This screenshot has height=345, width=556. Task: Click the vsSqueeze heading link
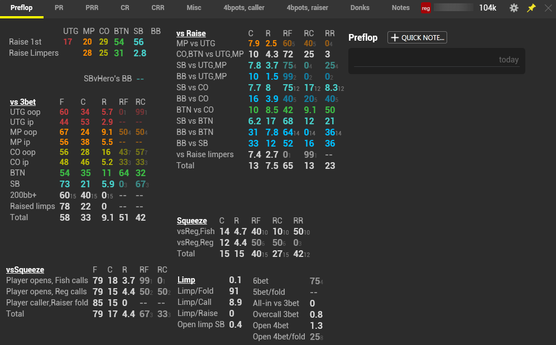click(x=25, y=270)
